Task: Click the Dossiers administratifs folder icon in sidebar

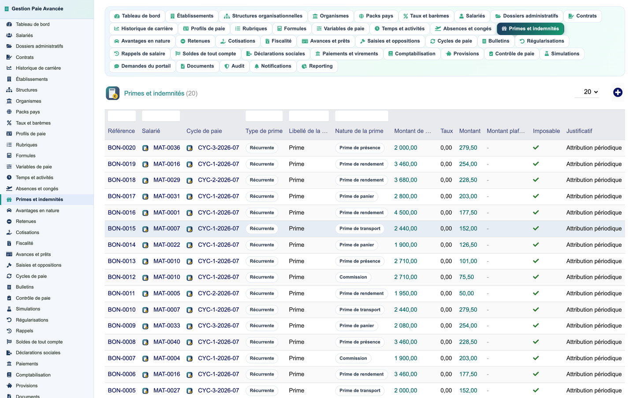Action: pos(9,46)
